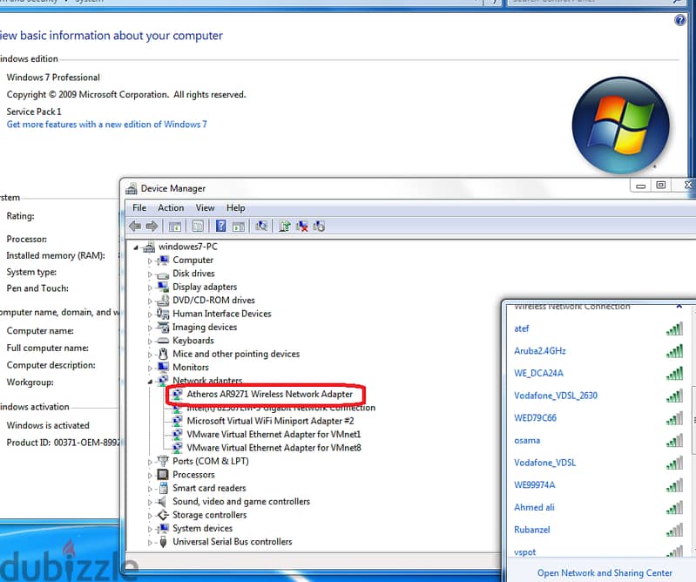Click the Windows is activated text

tap(48, 425)
